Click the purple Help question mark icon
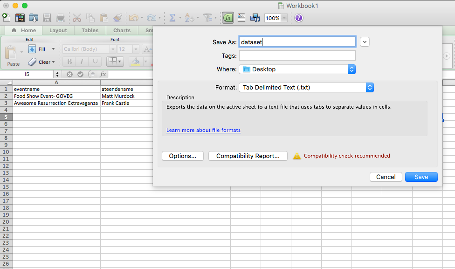 click(x=298, y=18)
